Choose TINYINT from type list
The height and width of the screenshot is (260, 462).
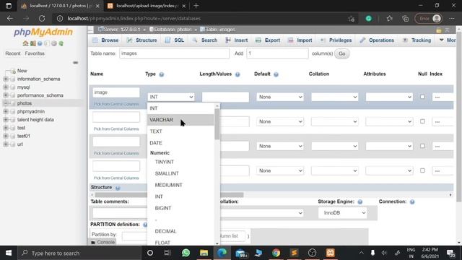(x=180, y=162)
